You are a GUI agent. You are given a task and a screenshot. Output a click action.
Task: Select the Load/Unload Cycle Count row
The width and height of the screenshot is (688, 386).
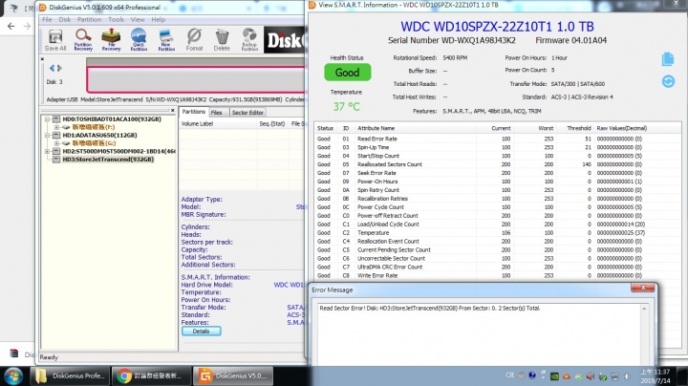(498, 225)
